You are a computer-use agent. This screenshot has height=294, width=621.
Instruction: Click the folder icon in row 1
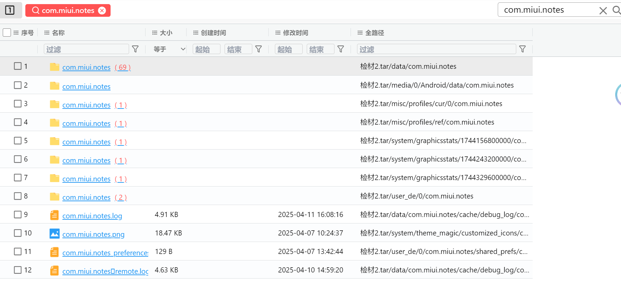(54, 67)
